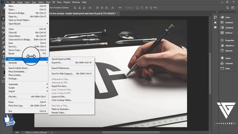Open the Channels panel icon
The image size is (238, 134).
point(222,63)
